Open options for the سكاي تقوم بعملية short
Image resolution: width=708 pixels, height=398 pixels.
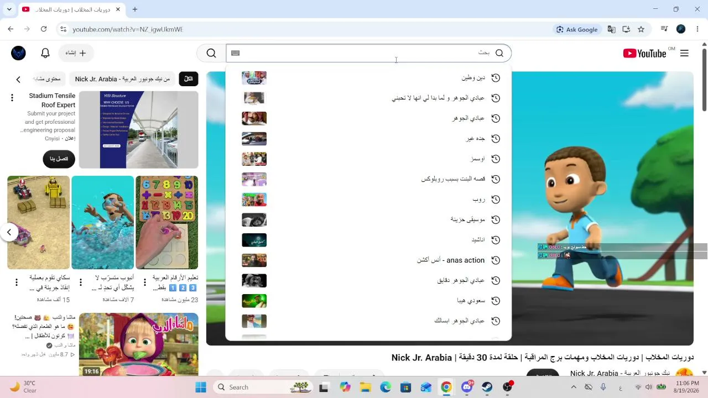click(x=17, y=282)
